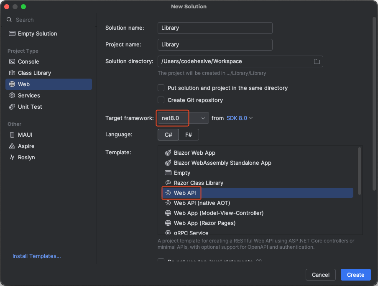Image resolution: width=378 pixels, height=286 pixels.
Task: Choose MAUI project type
Action: [x=49, y=135]
